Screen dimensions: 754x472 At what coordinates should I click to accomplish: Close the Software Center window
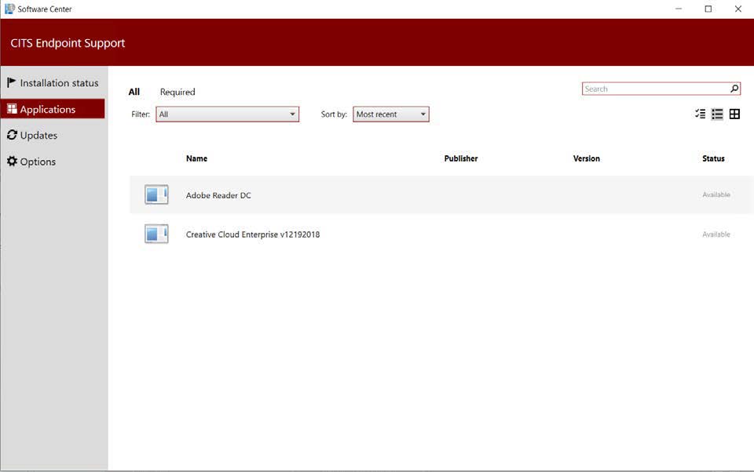(x=738, y=9)
